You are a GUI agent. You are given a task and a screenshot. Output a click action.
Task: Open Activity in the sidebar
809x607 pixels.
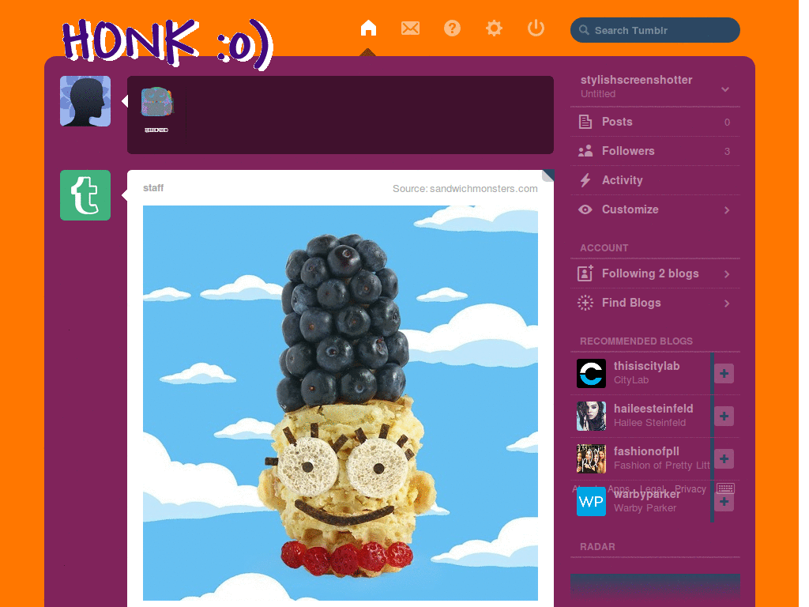[655, 180]
